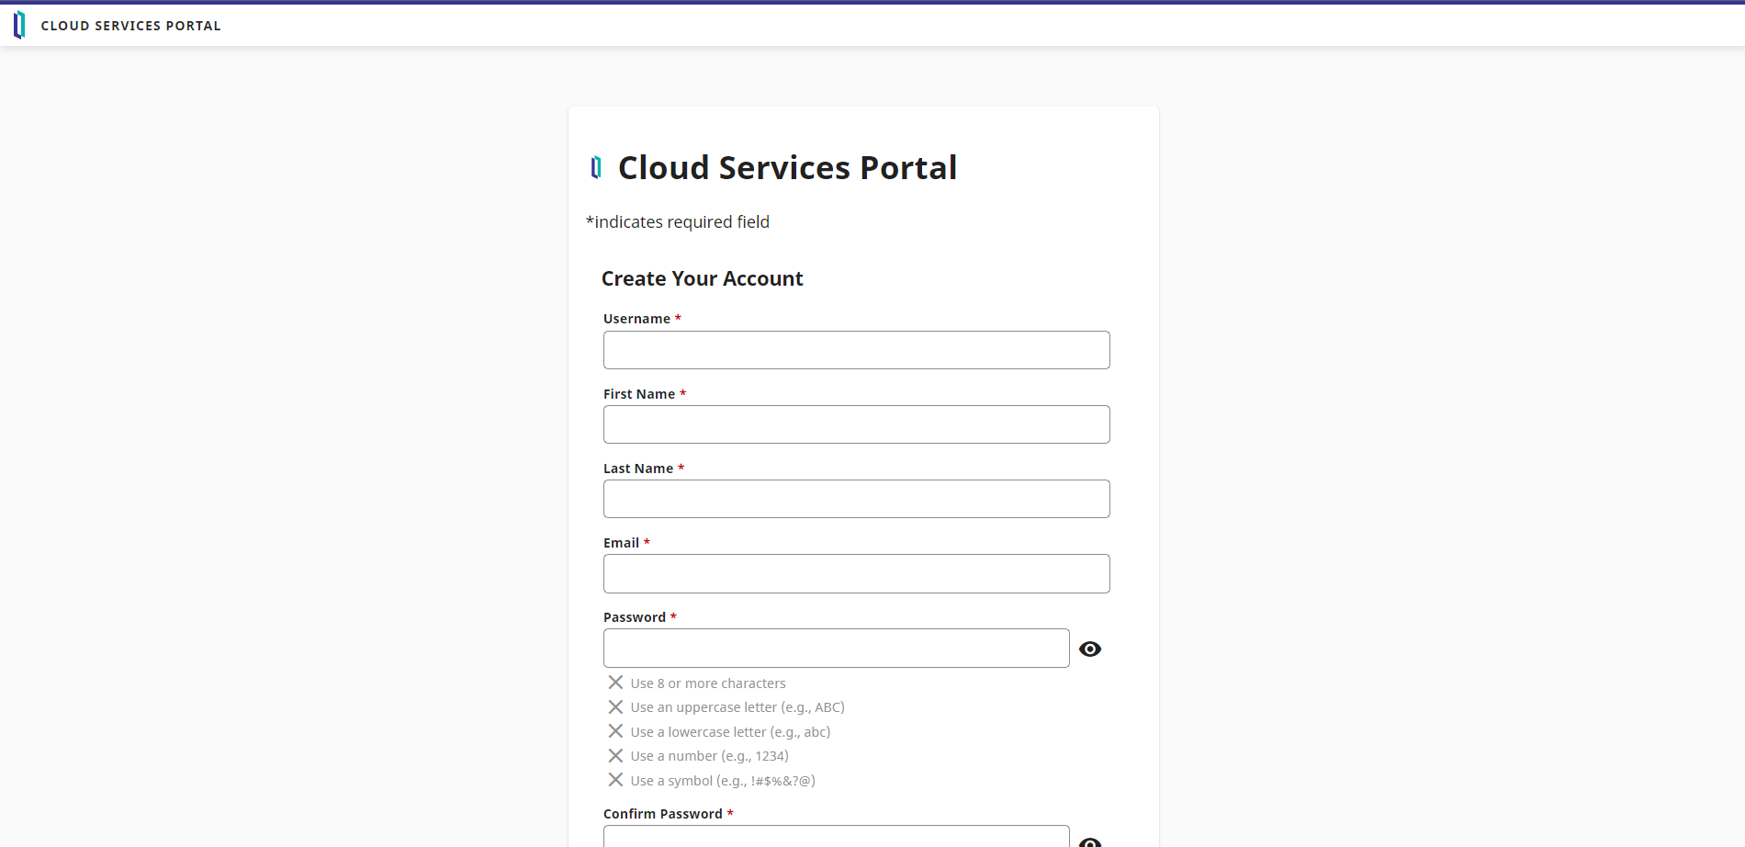Click the Email field label
This screenshot has height=847, width=1745.
click(621, 543)
